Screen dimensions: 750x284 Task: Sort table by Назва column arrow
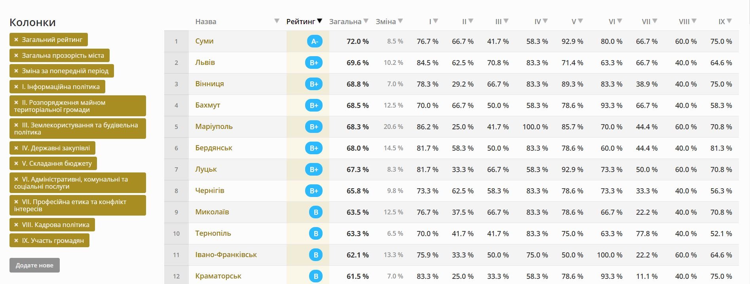click(277, 21)
